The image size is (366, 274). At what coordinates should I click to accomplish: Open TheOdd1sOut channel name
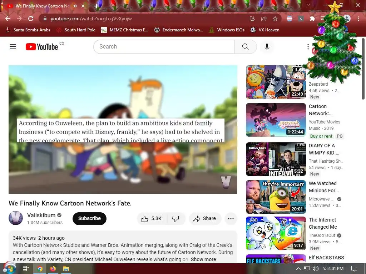tap(322, 235)
